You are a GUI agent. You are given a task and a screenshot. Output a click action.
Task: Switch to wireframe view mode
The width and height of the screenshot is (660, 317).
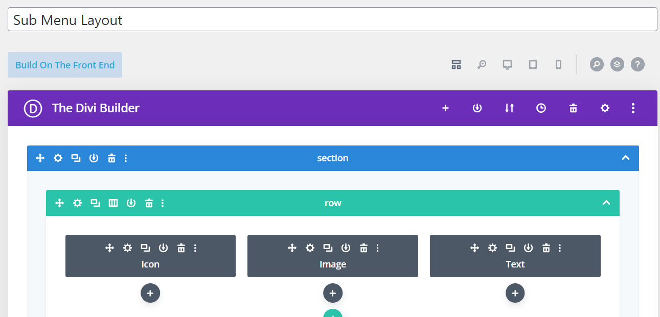coord(456,64)
